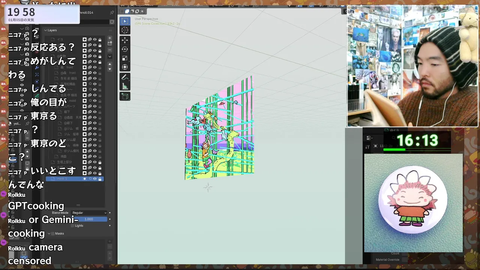Hide the 生垣 前 線画 layer
This screenshot has width=480, height=270.
[x=95, y=78]
